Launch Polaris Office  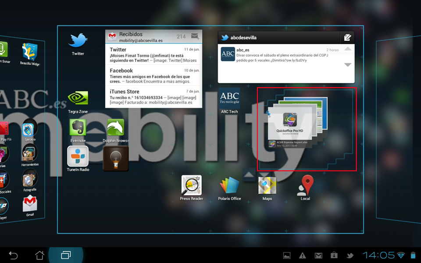[x=229, y=185]
